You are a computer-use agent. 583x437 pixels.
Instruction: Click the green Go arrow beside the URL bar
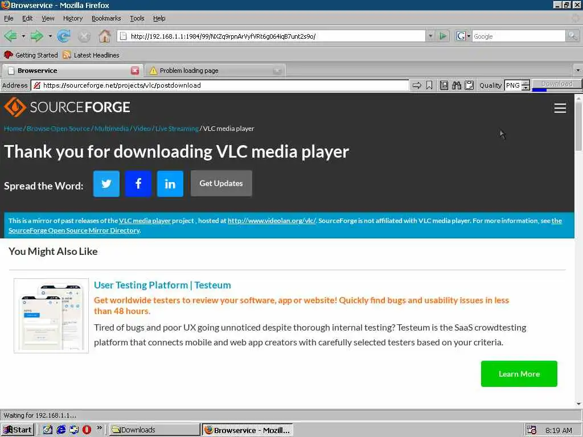(x=443, y=36)
